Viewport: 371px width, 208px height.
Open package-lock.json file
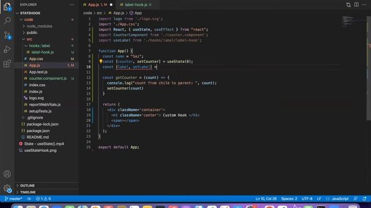tap(42, 124)
